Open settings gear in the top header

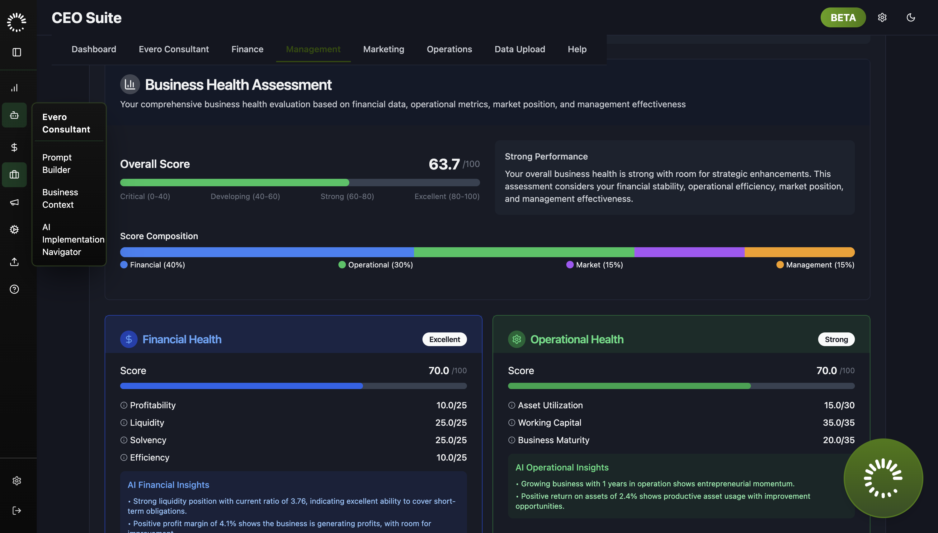(x=882, y=18)
